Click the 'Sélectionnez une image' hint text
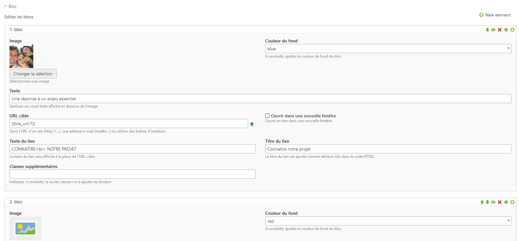The height and width of the screenshot is (241, 519). click(29, 81)
